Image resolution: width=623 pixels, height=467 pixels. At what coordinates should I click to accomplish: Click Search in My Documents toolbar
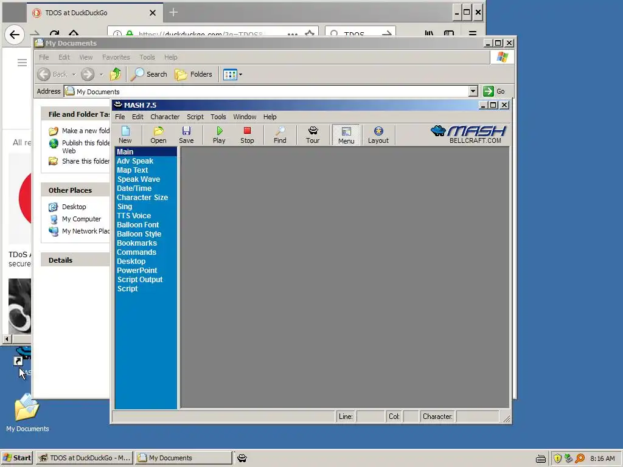click(149, 74)
